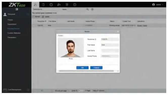
Task: Click the pagination icon in the footer
Action: [x=42, y=91]
